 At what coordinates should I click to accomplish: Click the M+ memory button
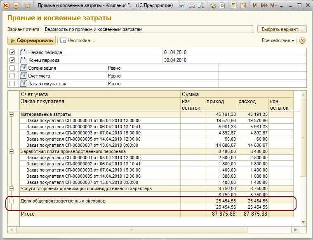coord(264,6)
